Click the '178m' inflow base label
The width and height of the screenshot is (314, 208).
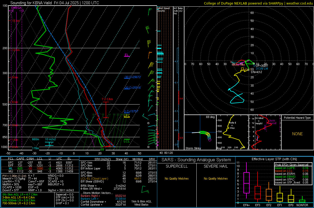(x=36, y=148)
